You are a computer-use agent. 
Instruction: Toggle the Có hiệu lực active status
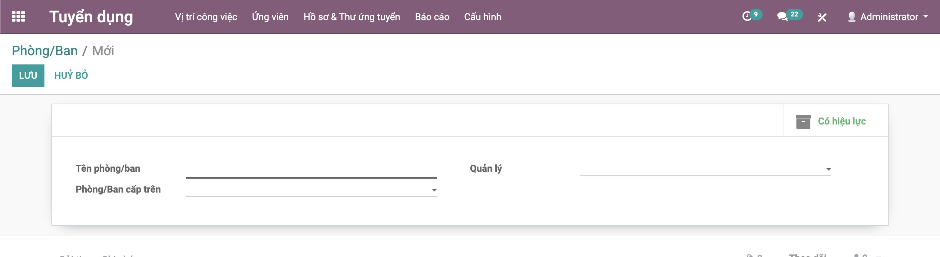[842, 122]
